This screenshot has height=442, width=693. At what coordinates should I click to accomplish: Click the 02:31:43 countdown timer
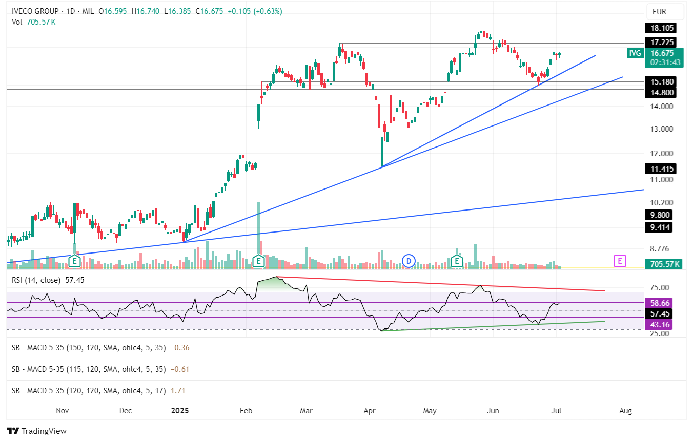[664, 62]
